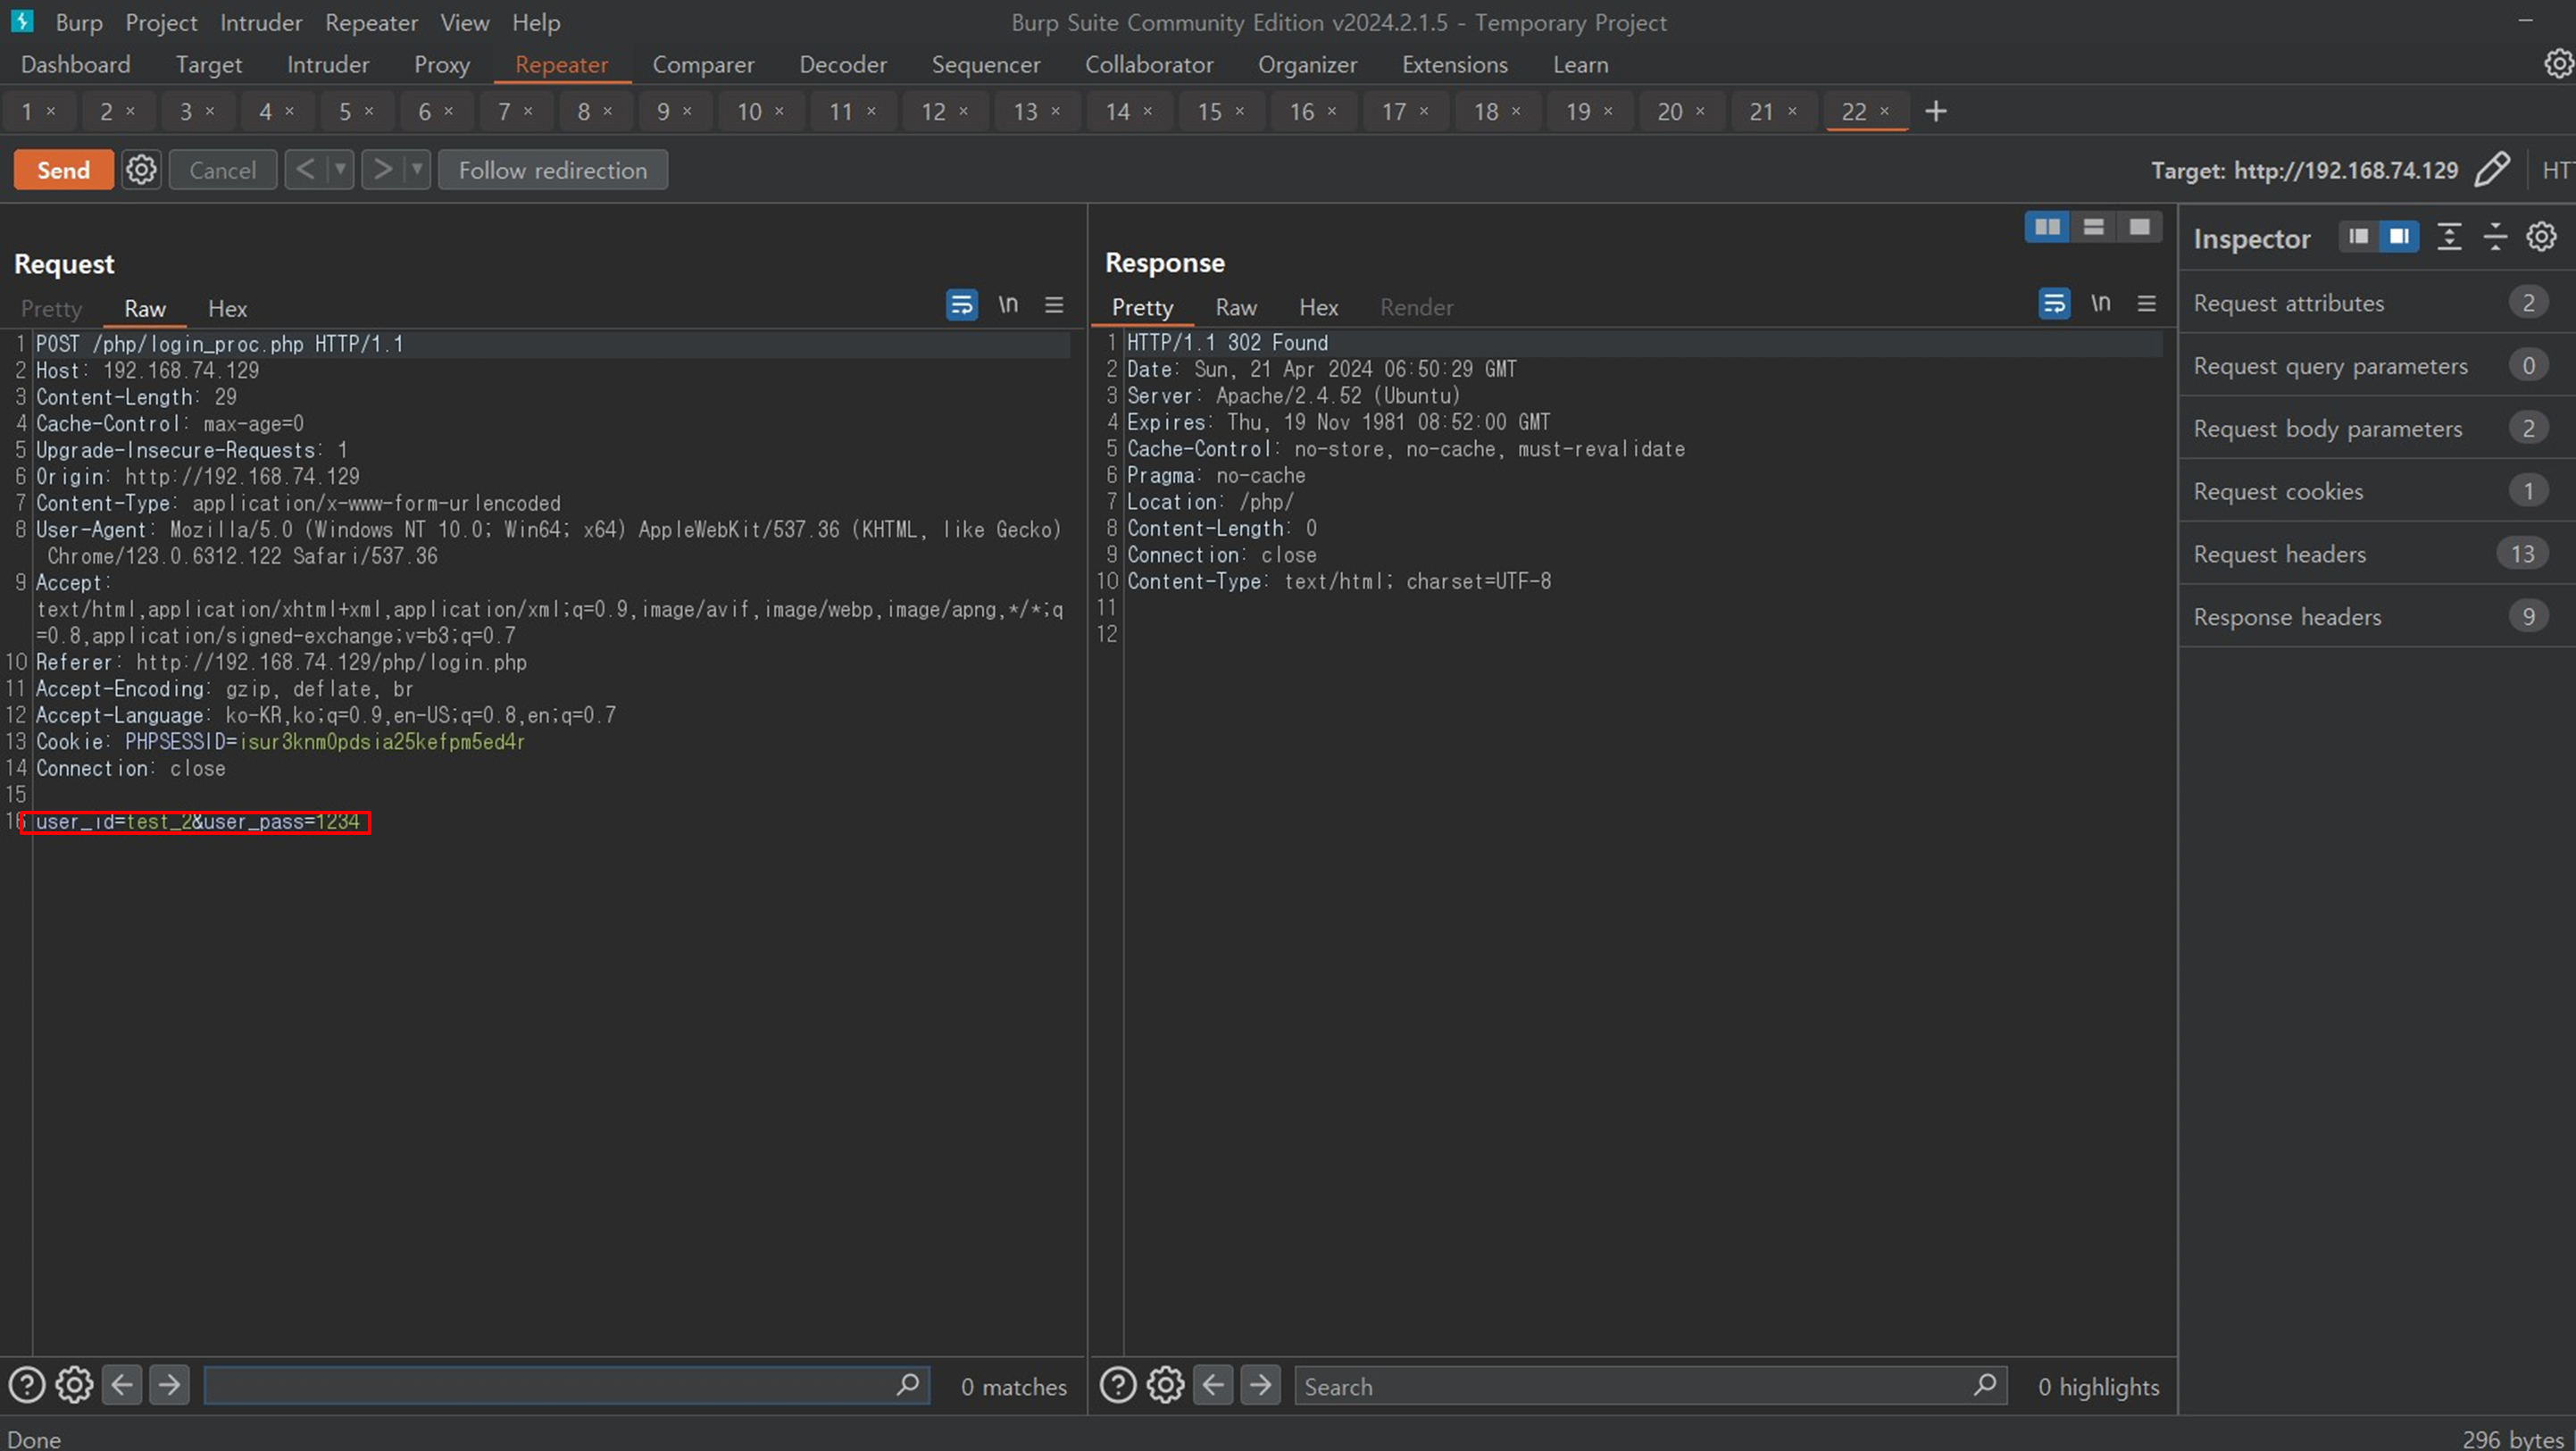Switch to side-by-side layout view
Image resolution: width=2576 pixels, height=1451 pixels.
(2047, 227)
